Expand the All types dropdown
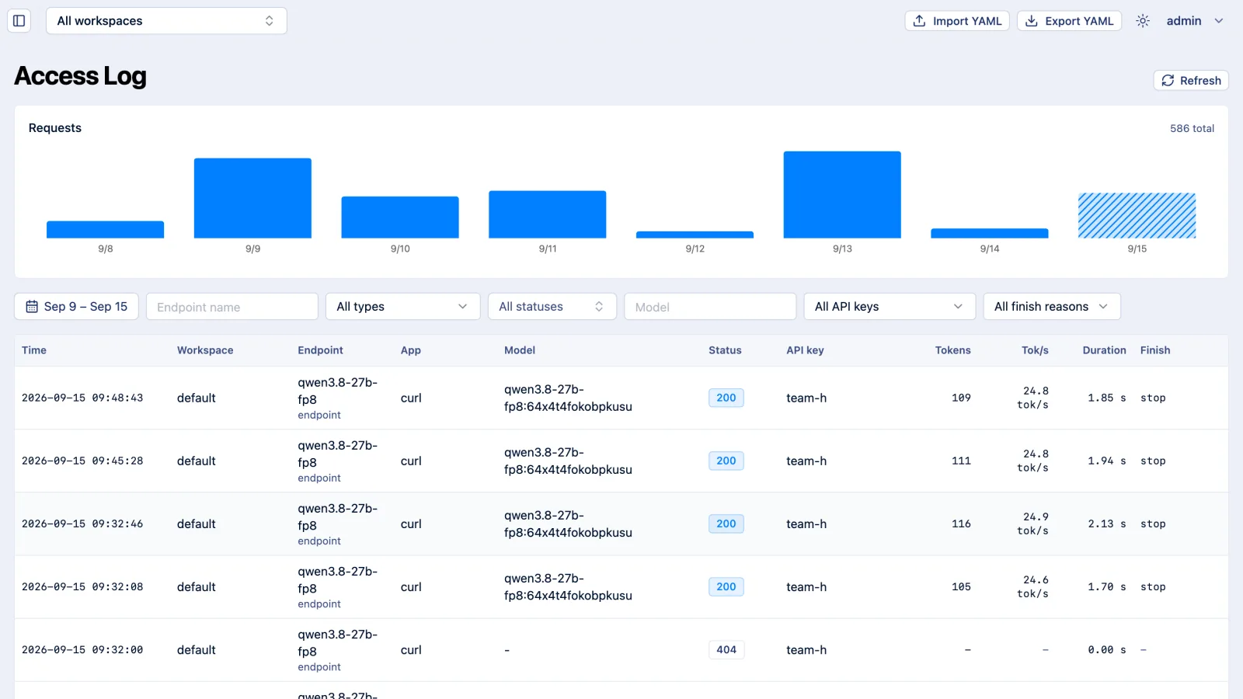This screenshot has height=699, width=1243. click(402, 307)
